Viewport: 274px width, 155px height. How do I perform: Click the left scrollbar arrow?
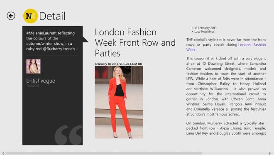click(x=3, y=153)
